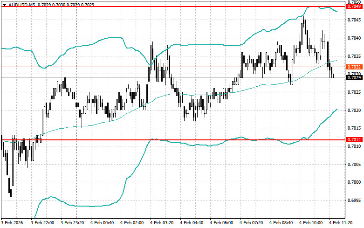Click the 0.7005 price scale value
364x228 pixels.
tap(354, 164)
